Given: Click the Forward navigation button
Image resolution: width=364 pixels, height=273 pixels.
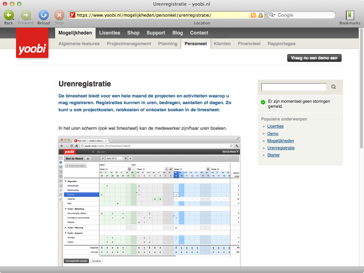Looking at the screenshot, I should (x=26, y=15).
